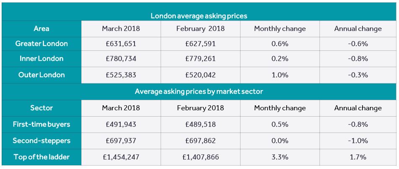Click Outer London monthly change 1.0%
This screenshot has width=399, height=169.
pos(280,75)
